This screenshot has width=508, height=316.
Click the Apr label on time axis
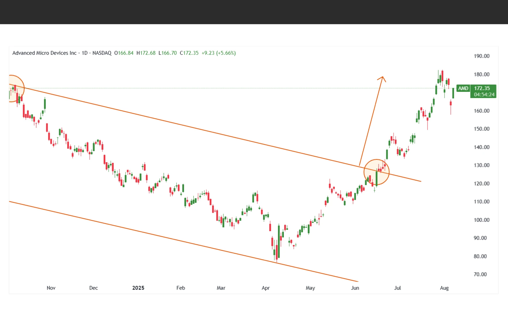click(x=265, y=288)
